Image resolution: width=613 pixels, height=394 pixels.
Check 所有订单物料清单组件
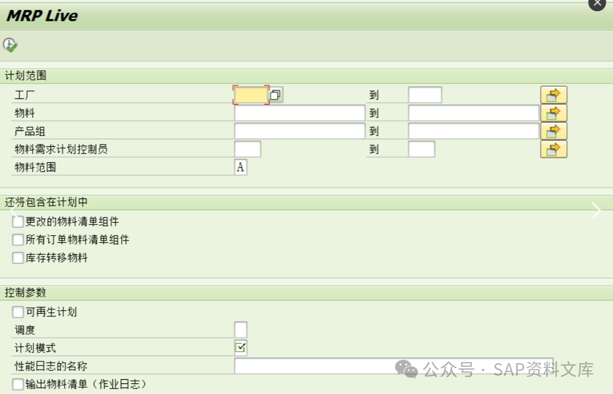click(x=18, y=239)
